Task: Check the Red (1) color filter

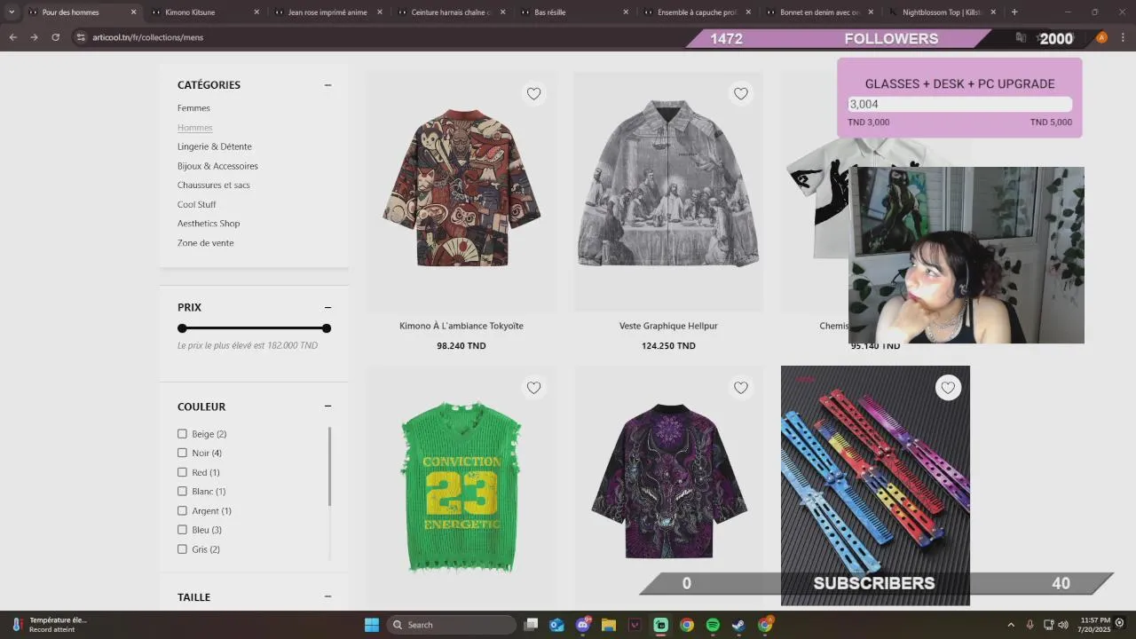Action: pyautogui.click(x=182, y=472)
